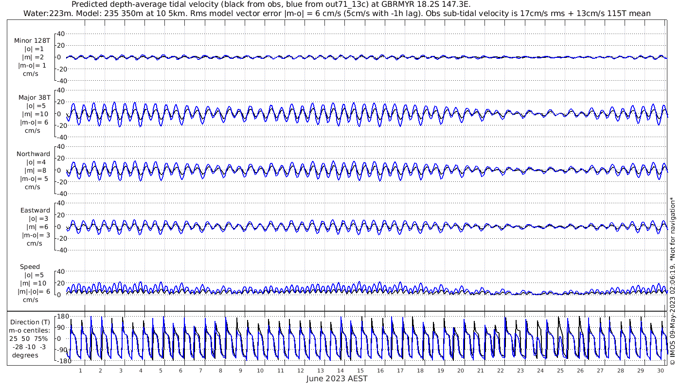Click the '180' tick on Direction axis
This screenshot has height=389, width=681.
[x=62, y=317]
